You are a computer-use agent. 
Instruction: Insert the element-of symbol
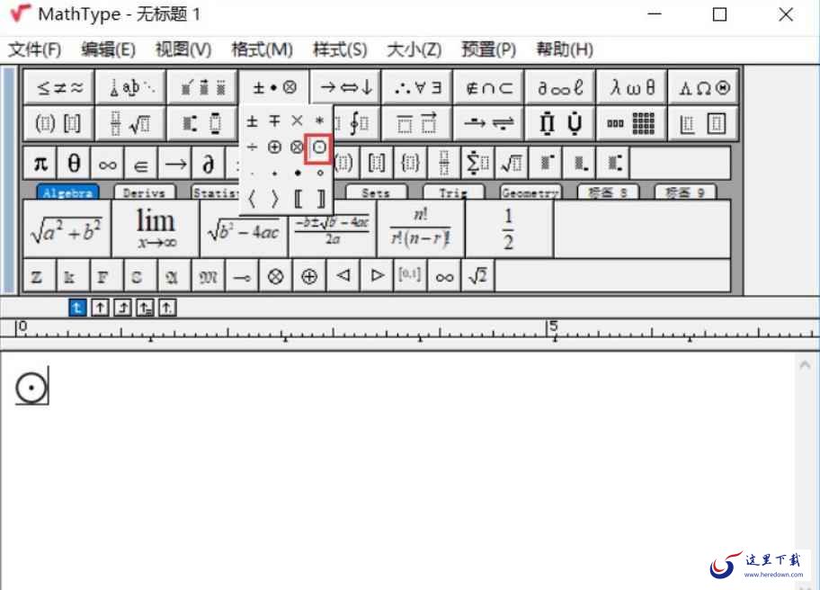click(140, 164)
